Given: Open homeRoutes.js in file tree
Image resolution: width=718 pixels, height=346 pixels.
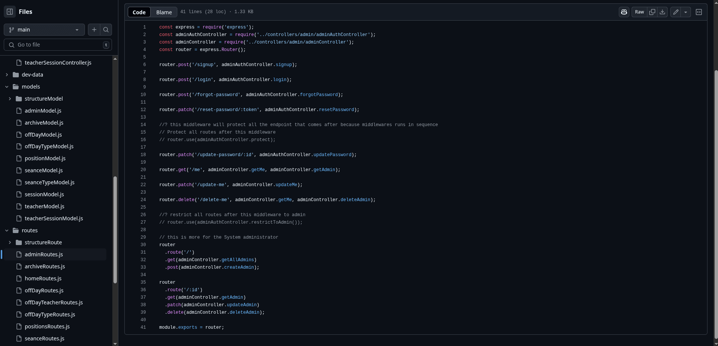Looking at the screenshot, I should [43, 278].
